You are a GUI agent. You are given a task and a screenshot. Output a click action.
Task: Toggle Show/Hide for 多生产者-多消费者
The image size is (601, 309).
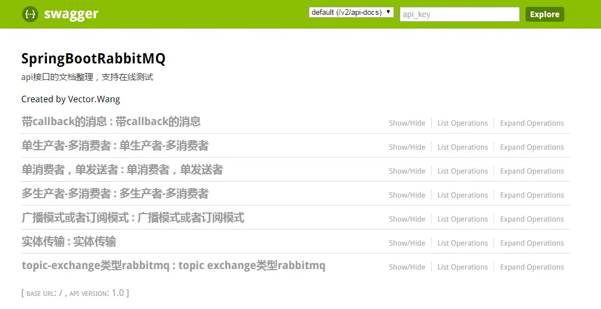coord(407,195)
